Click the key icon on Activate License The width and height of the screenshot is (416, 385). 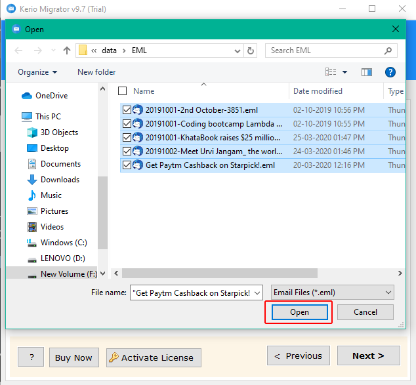pos(114,357)
